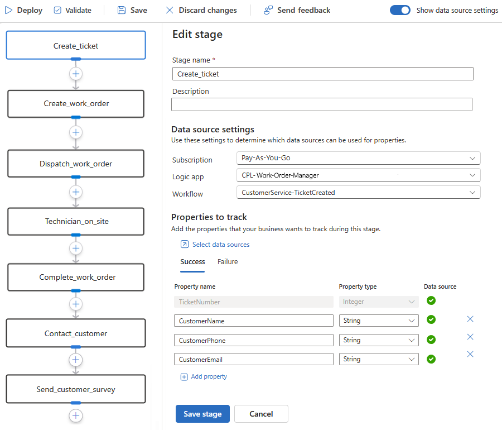This screenshot has width=502, height=430.
Task: Click the Send feedback icon
Action: (x=268, y=10)
